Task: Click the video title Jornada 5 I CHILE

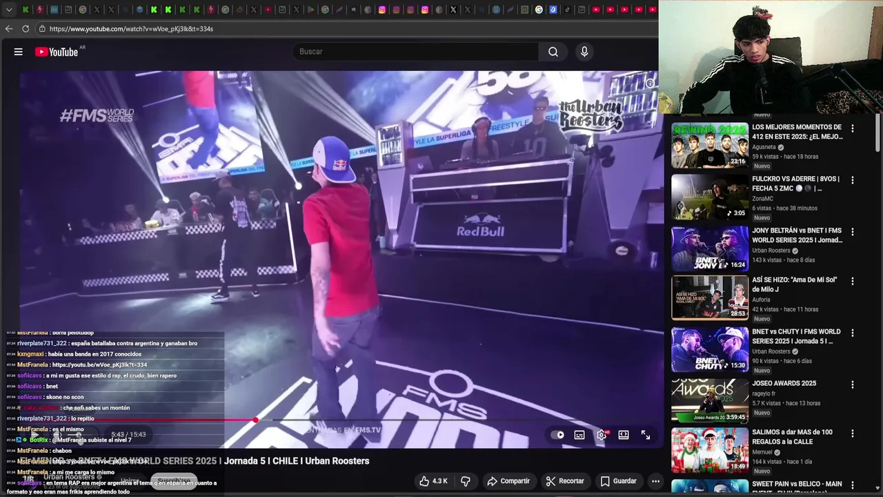Action: pos(193,461)
